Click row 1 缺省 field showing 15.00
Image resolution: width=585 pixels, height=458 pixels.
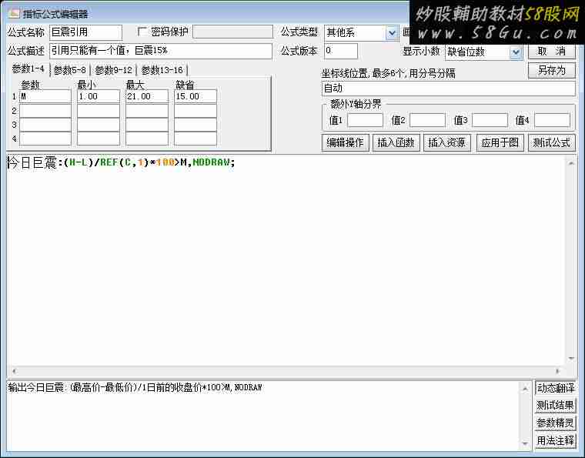click(x=195, y=96)
